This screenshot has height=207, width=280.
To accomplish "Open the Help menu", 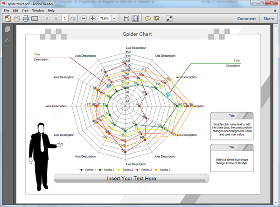I will [51, 11].
